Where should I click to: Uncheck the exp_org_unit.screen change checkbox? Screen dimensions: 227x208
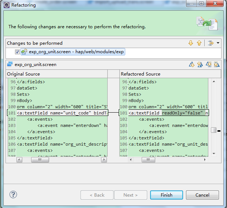tap(17, 52)
